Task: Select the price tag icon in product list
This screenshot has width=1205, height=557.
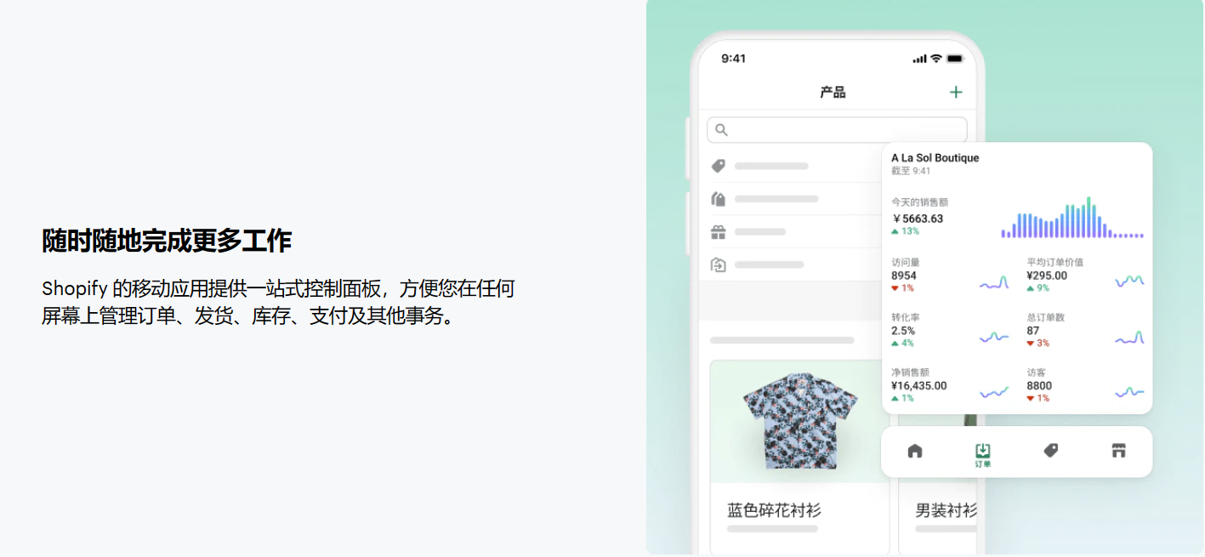Action: pyautogui.click(x=719, y=166)
